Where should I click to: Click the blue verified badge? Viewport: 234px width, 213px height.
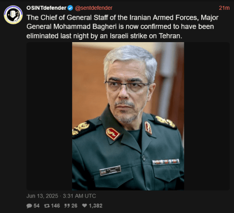pos(70,8)
